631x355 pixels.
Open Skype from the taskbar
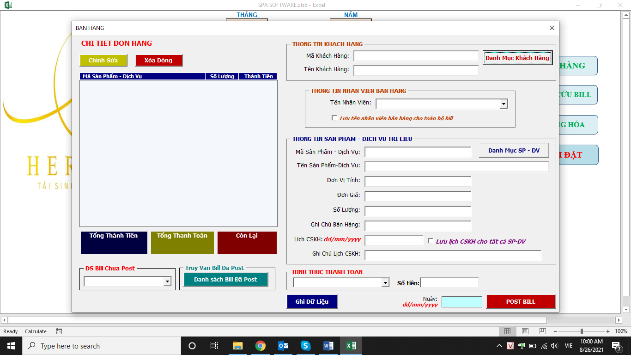click(306, 346)
